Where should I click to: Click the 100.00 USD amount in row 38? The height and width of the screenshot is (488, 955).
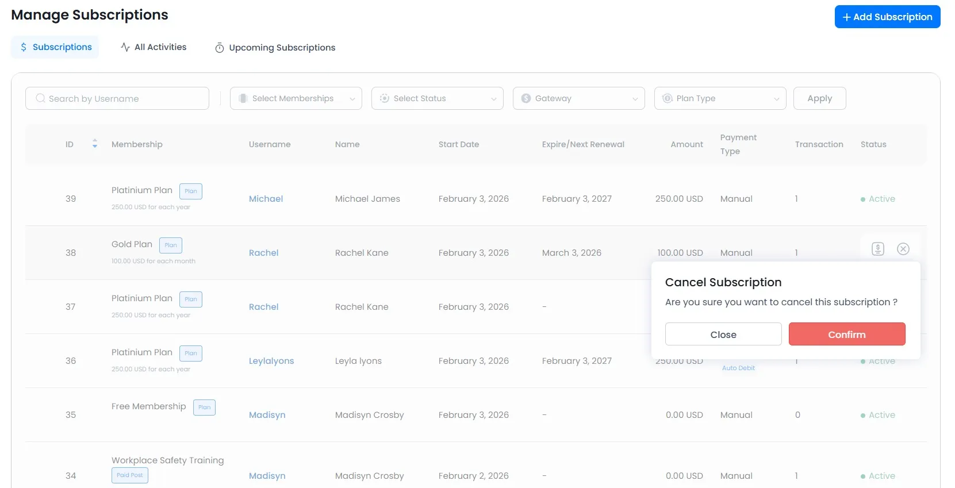pos(680,253)
